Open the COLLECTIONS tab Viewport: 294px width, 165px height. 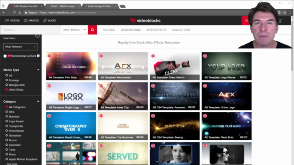pyautogui.click(x=181, y=30)
